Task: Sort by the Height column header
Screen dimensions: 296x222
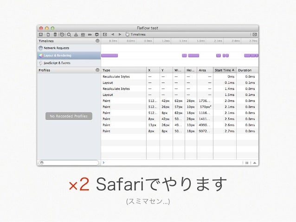Action: tap(191, 70)
